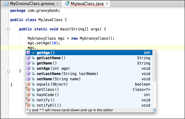Click public-access lock icon beside notifyAll()
This screenshot has height=119, width=185.
(33, 105)
